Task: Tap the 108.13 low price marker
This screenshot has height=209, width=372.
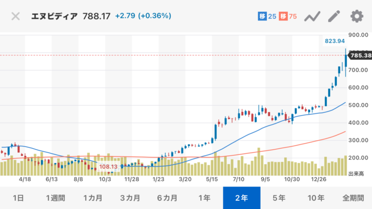Action: (x=108, y=167)
